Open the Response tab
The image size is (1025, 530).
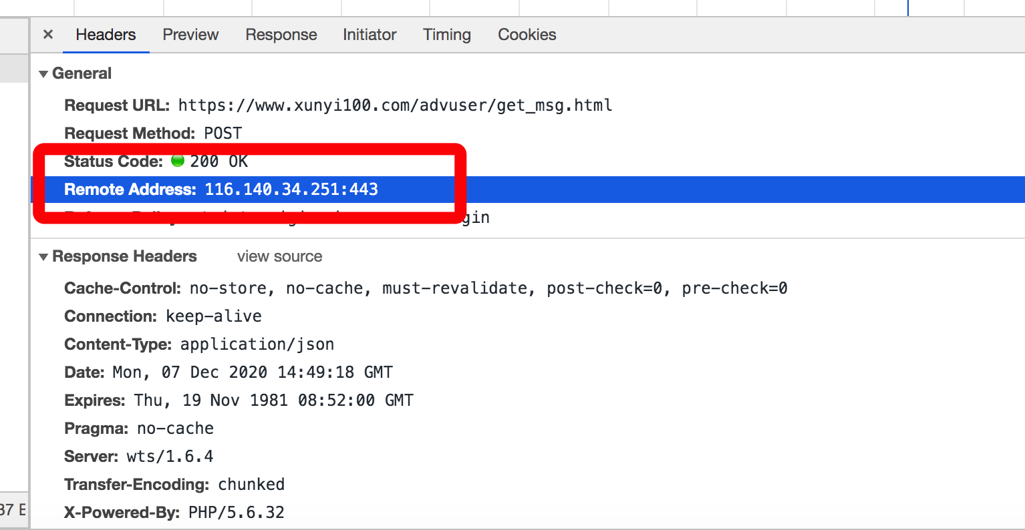tap(281, 35)
